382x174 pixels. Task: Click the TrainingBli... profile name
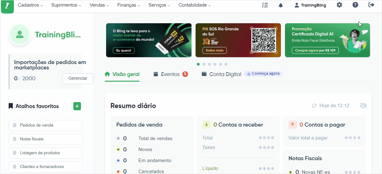[x=58, y=35]
